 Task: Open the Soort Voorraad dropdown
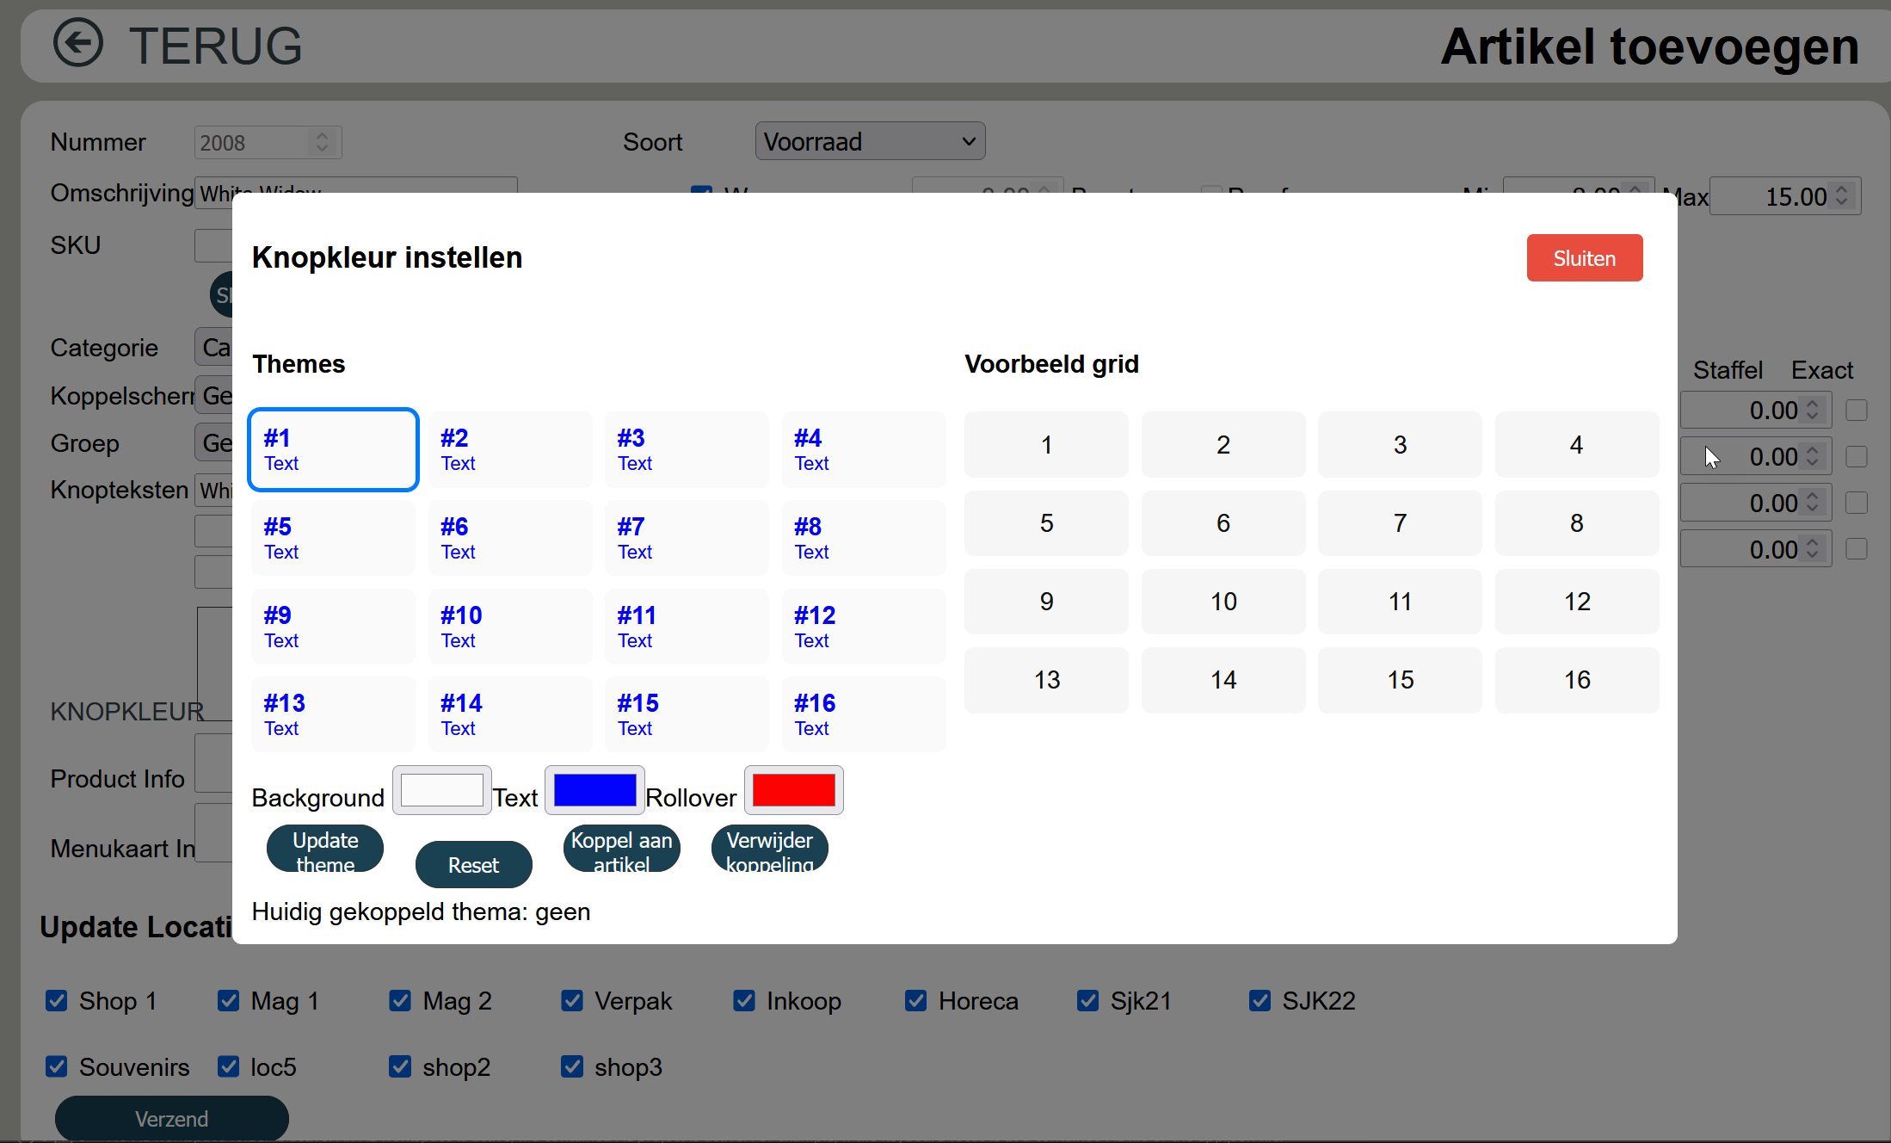pyautogui.click(x=870, y=141)
